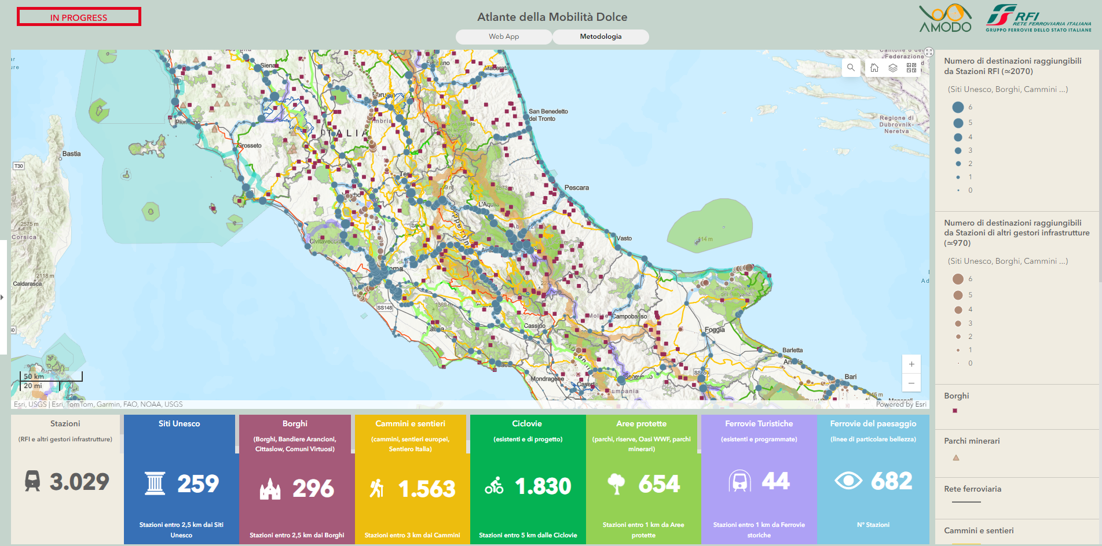
Task: Click the Rete ferroviaria line legend symbol
Action: pos(966,502)
